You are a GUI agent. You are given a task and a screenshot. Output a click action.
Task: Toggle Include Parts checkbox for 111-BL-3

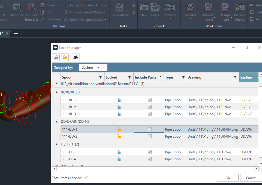tap(150, 114)
